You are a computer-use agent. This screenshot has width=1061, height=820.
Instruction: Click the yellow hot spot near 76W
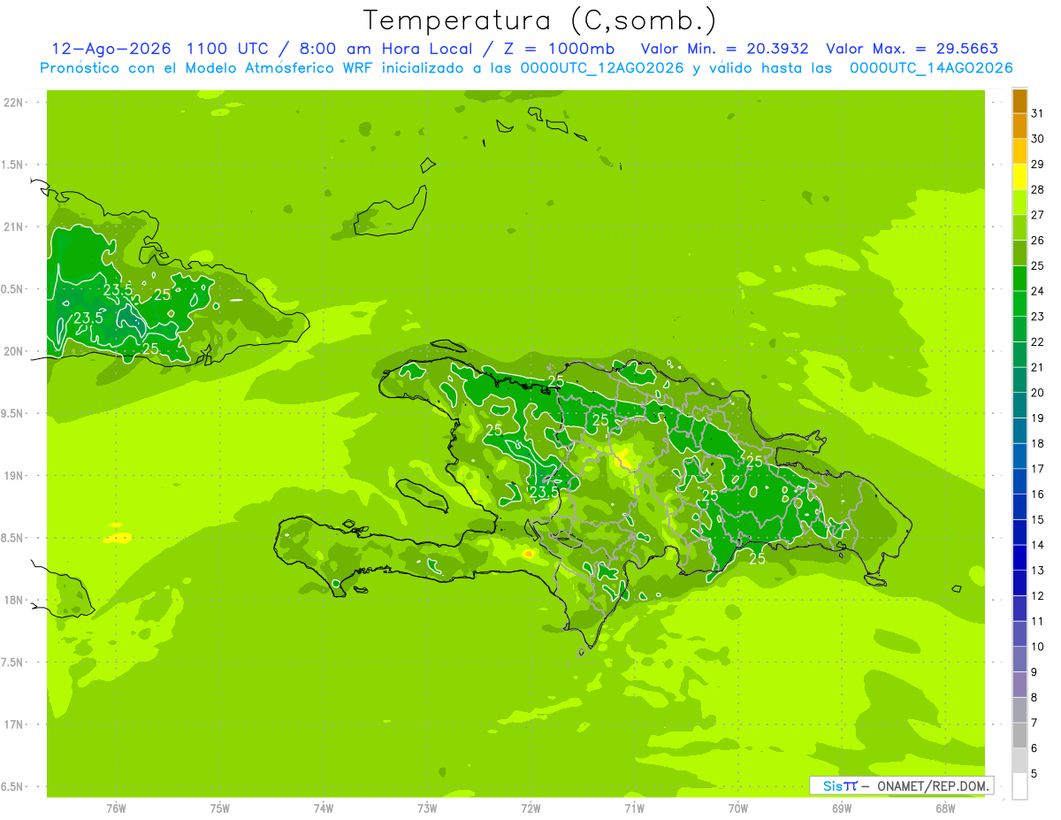click(x=118, y=536)
